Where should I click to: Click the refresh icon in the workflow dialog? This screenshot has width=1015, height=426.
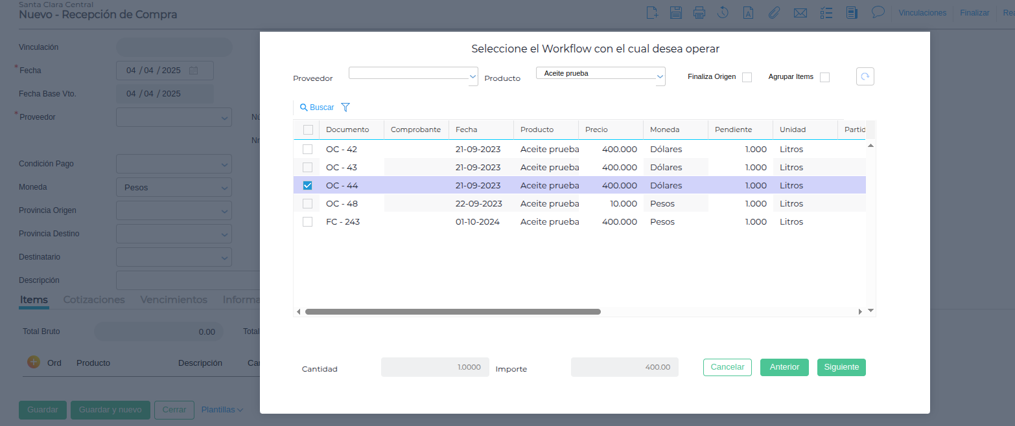point(865,76)
